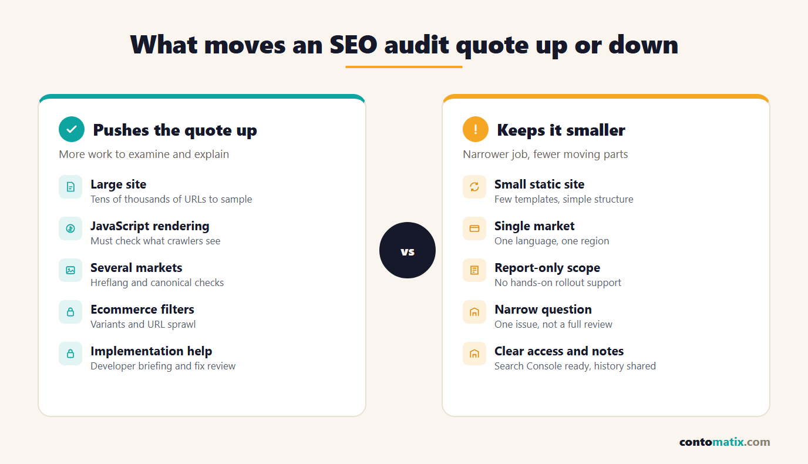Click the heading Pushes the quote up

point(175,130)
